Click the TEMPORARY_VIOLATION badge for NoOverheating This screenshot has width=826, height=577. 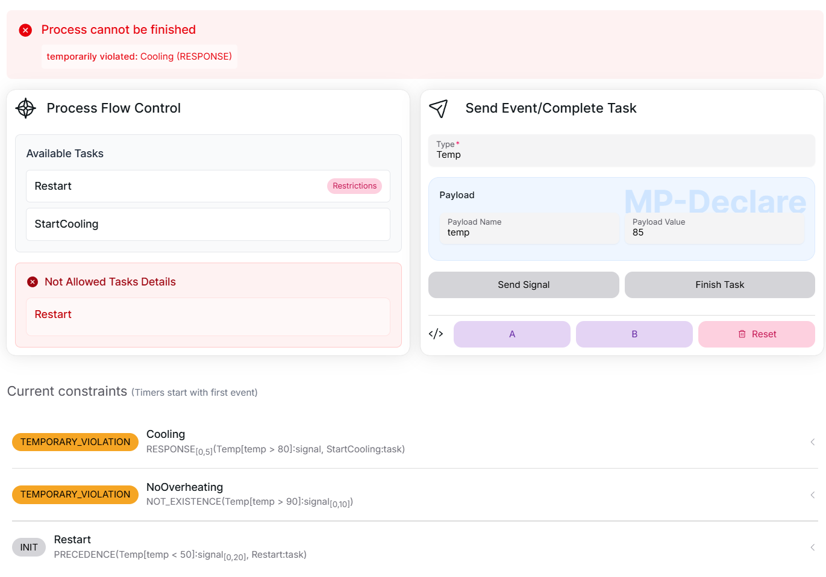click(x=75, y=494)
